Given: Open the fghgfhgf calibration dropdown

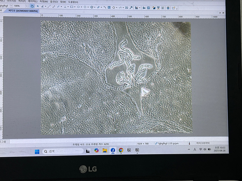Looking at the screenshot, I should pyautogui.click(x=11, y=6).
